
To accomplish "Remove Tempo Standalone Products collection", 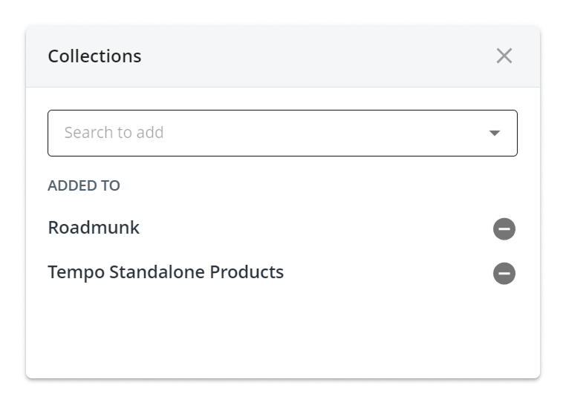I will tap(504, 274).
